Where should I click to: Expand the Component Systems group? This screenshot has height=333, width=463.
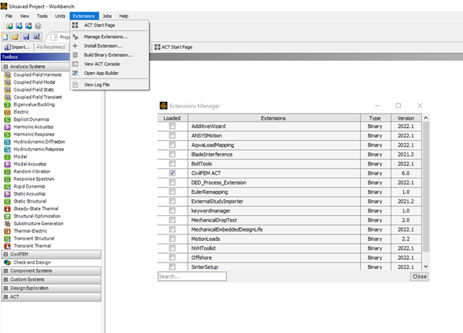[x=6, y=270]
